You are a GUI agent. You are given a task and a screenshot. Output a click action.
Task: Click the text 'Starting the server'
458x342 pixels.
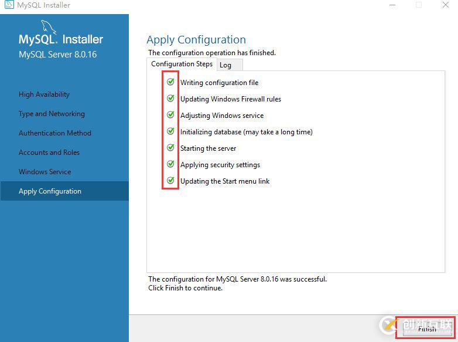pyautogui.click(x=209, y=148)
